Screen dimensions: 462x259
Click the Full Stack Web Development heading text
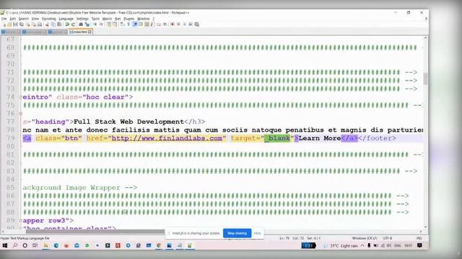click(128, 122)
